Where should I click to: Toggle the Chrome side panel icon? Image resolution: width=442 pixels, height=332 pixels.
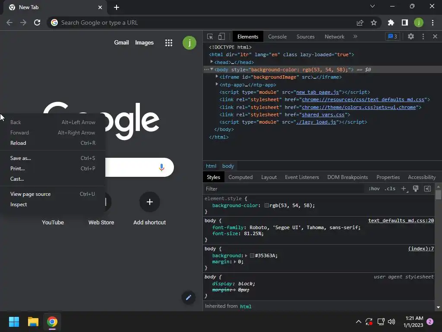click(405, 22)
